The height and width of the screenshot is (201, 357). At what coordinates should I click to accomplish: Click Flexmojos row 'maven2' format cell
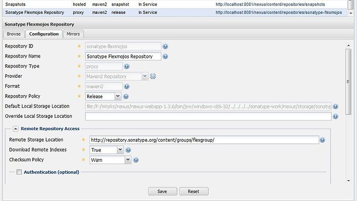(x=100, y=12)
